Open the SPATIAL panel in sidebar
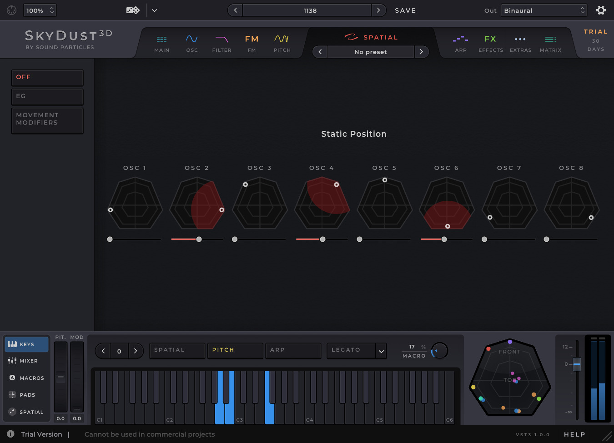Screen dimensions: 614x443 click(26, 412)
